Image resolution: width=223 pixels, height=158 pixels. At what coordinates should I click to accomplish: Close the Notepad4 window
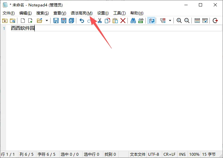(215, 5)
